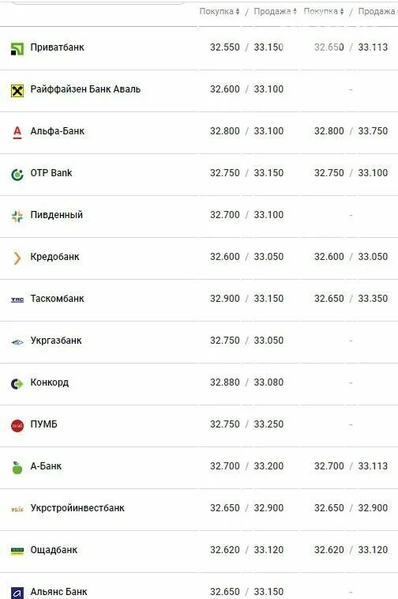Open the Ощадбанк bank name link
Image resolution: width=398 pixels, height=599 pixels.
54,550
